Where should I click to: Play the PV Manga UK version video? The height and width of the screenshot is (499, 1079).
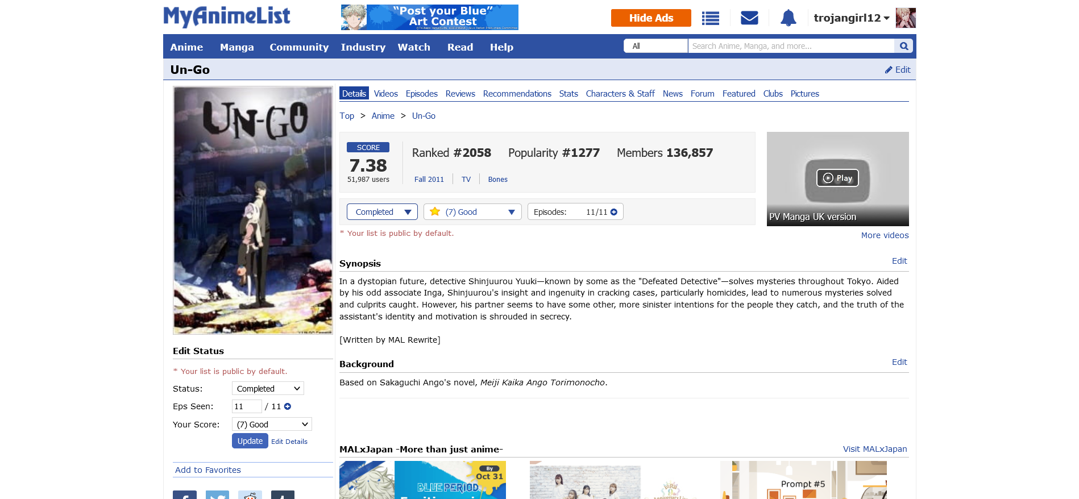coord(837,178)
